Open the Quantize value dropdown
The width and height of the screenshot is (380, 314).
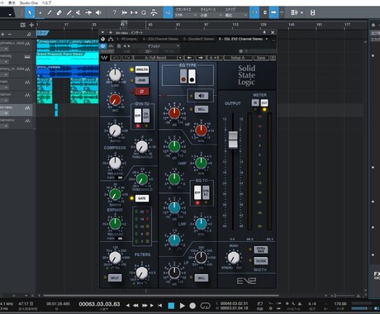click(186, 16)
